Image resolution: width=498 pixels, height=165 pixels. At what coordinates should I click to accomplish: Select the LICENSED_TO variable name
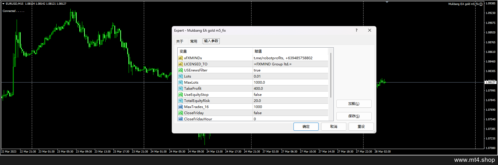196,64
